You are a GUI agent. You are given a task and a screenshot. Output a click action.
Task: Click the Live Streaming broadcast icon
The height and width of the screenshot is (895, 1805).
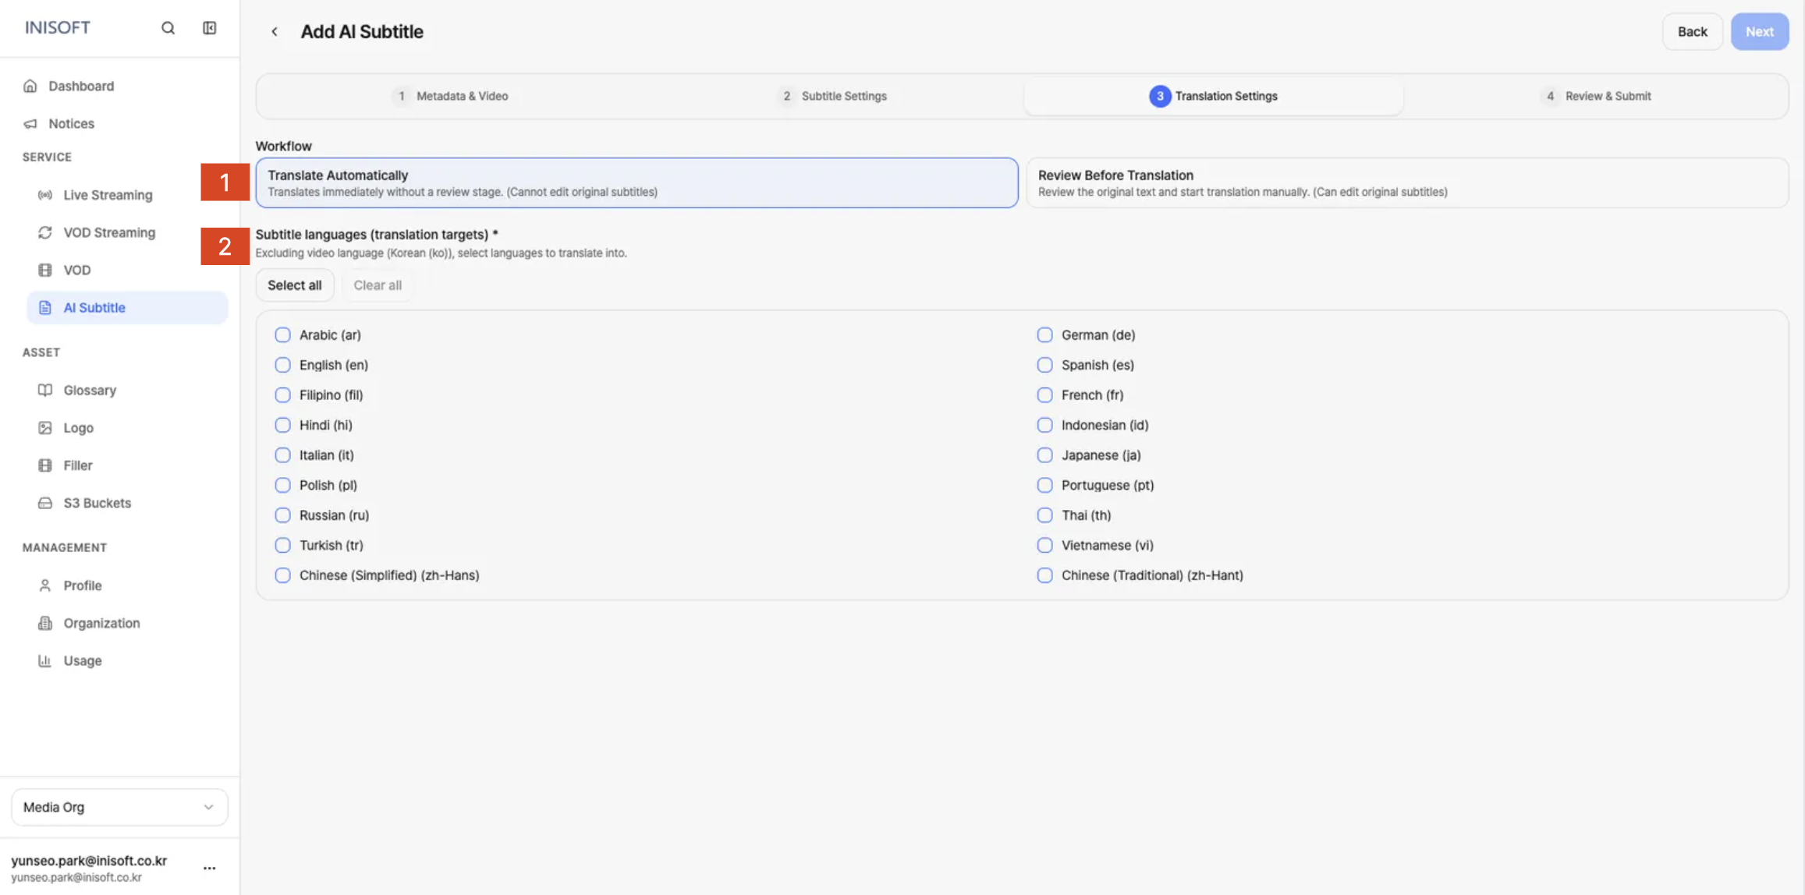coord(45,195)
